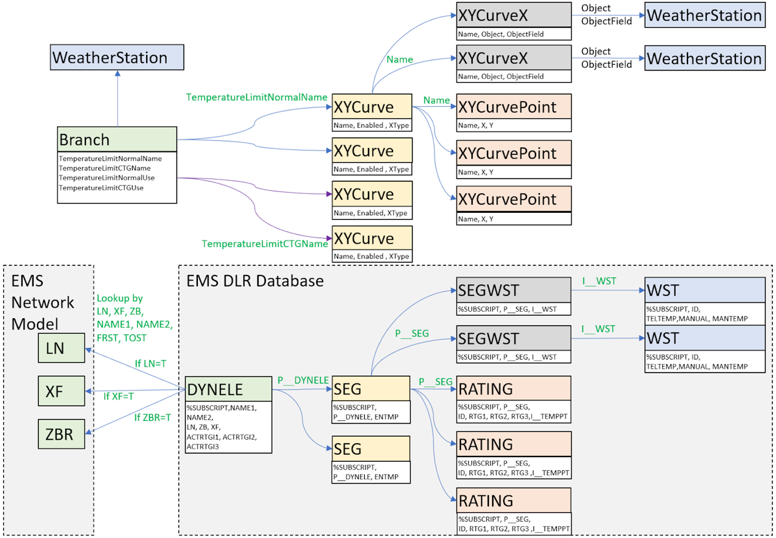Image resolution: width=776 pixels, height=538 pixels.
Task: Select the top-right WeatherStation box
Action: pyautogui.click(x=704, y=16)
